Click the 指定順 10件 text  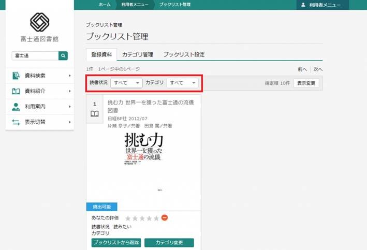coord(277,83)
